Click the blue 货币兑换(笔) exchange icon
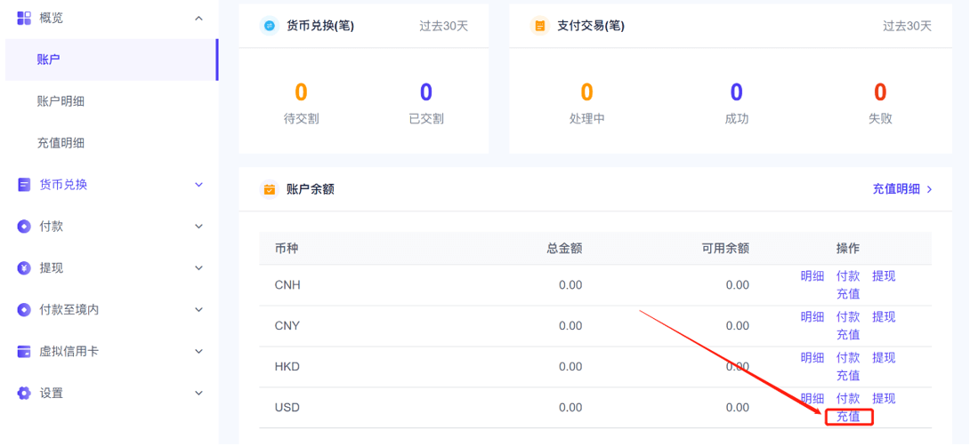 tap(270, 26)
